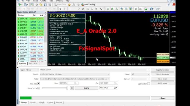Switch chart to candlesticks icon
The height and width of the screenshot is (106, 190).
112,9
